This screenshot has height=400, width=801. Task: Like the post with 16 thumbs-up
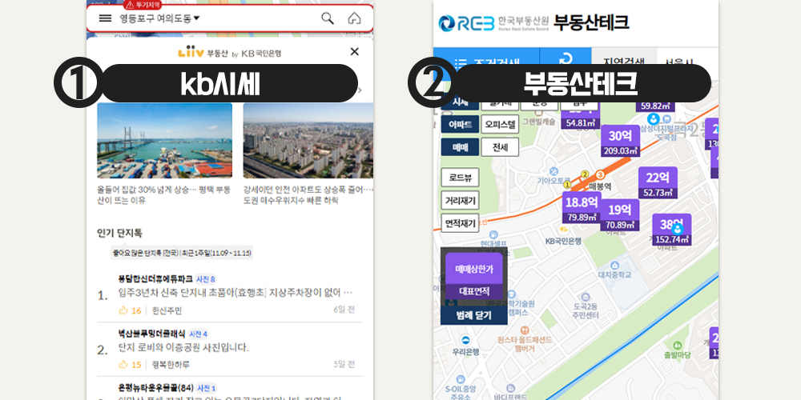(x=130, y=310)
